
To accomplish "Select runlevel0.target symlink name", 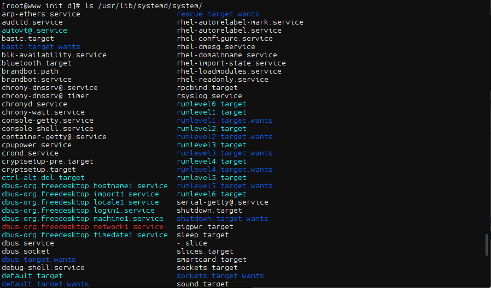I will pos(212,104).
